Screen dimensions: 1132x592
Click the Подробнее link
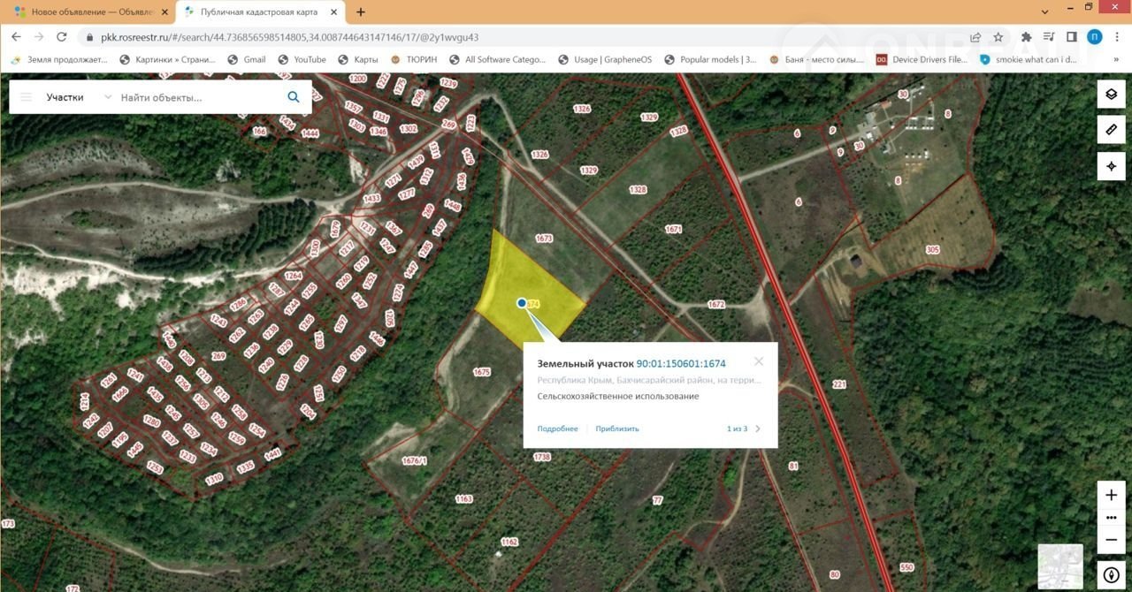(557, 429)
